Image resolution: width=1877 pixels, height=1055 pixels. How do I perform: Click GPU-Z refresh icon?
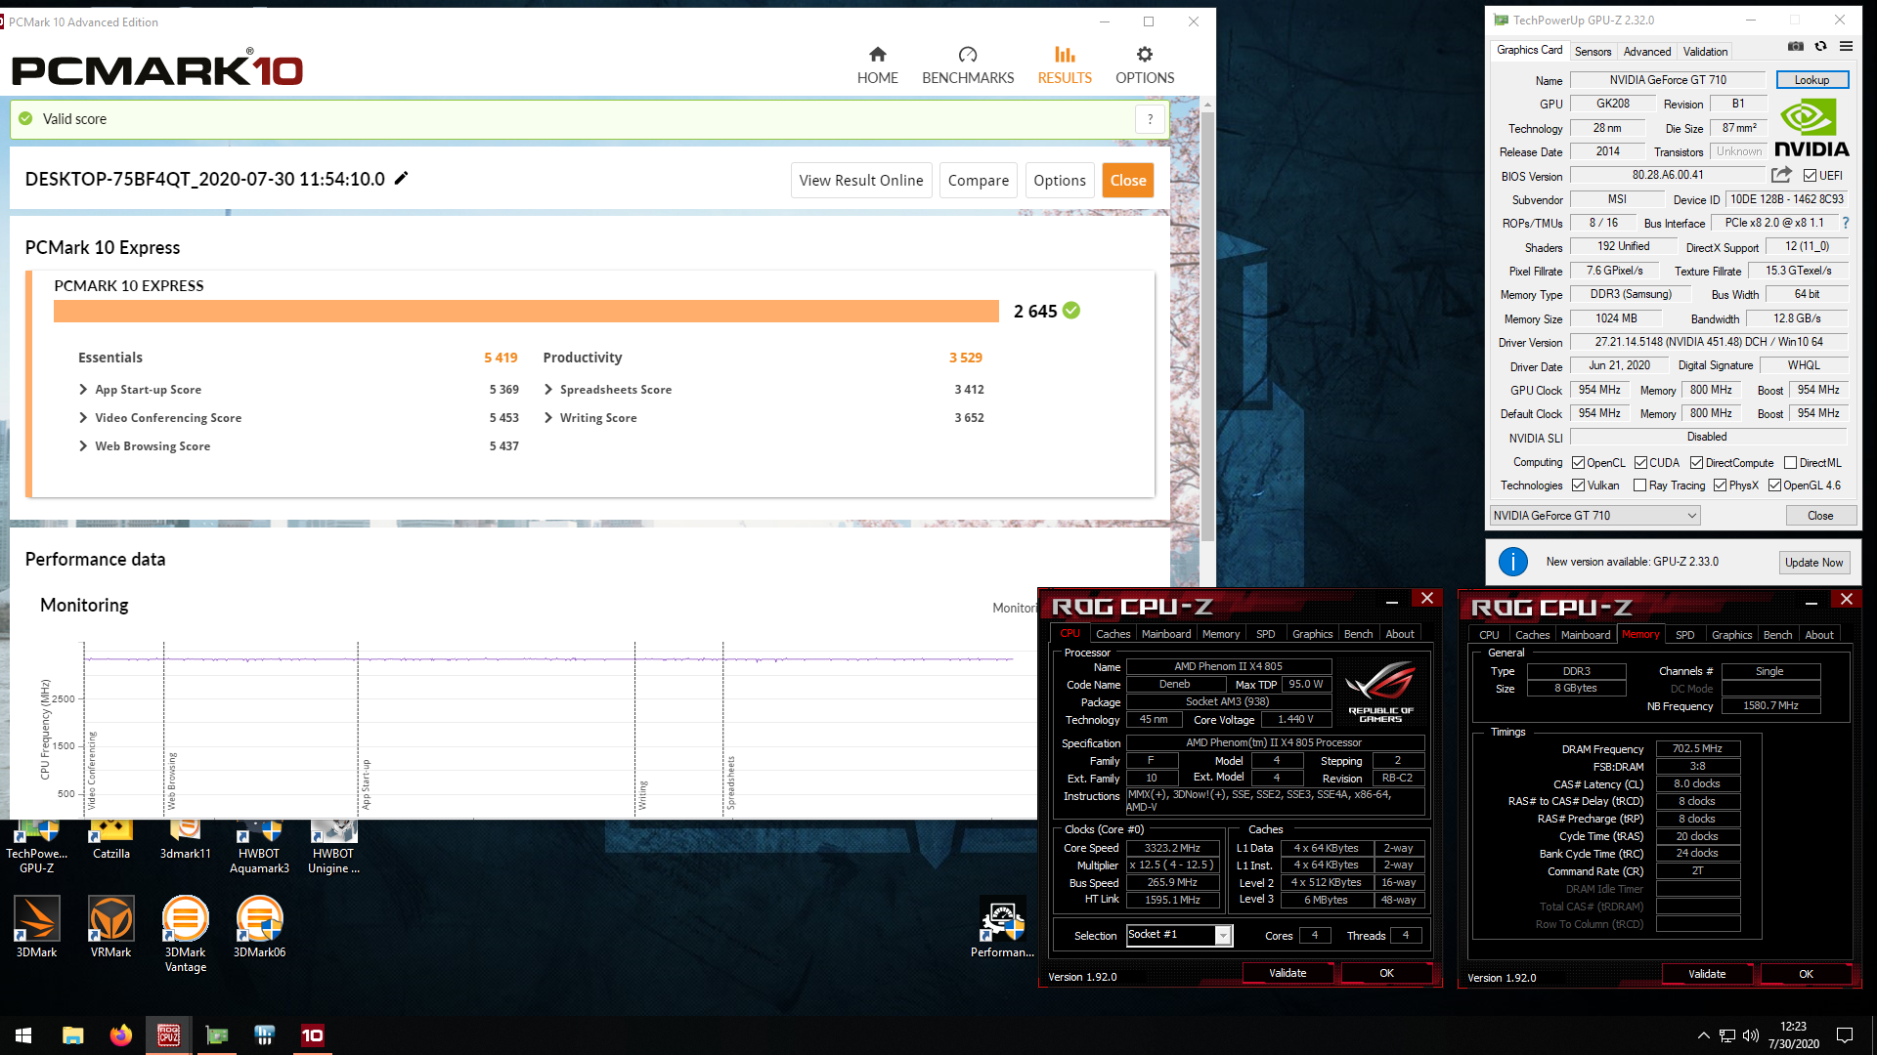pos(1820,46)
